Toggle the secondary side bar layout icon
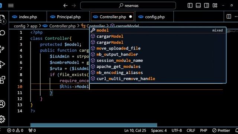 point(206,6)
